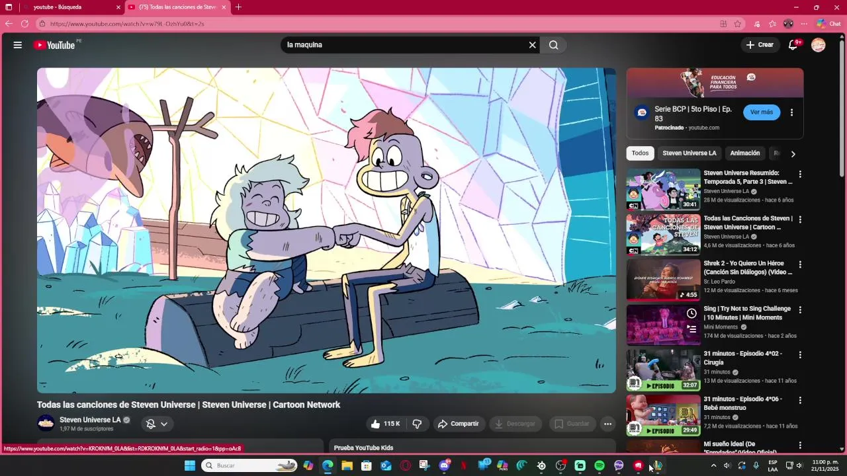Dislike the video with thumbs down
847x476 pixels.
click(418, 424)
